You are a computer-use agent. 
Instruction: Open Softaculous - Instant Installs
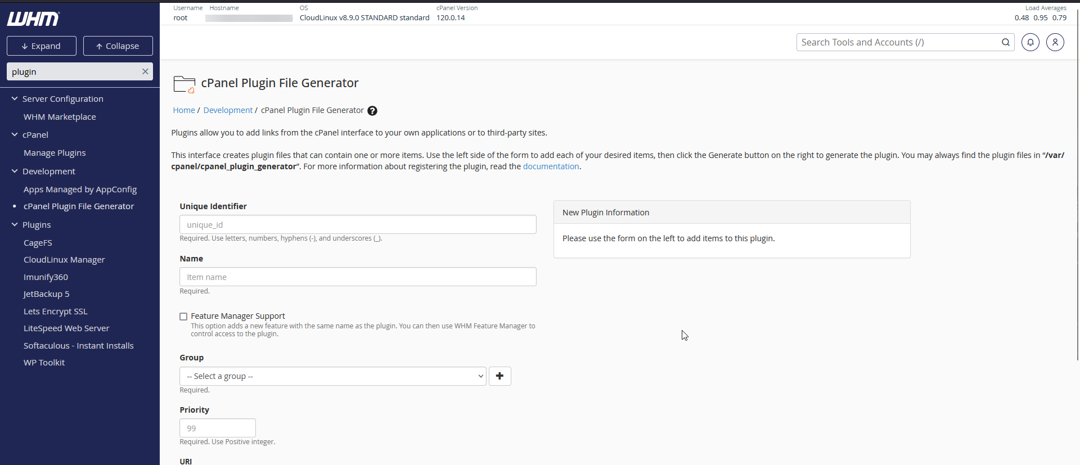pyautogui.click(x=79, y=346)
